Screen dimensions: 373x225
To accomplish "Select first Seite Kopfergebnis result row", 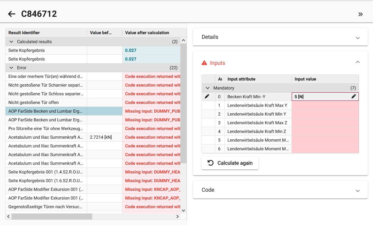I will coord(93,50).
